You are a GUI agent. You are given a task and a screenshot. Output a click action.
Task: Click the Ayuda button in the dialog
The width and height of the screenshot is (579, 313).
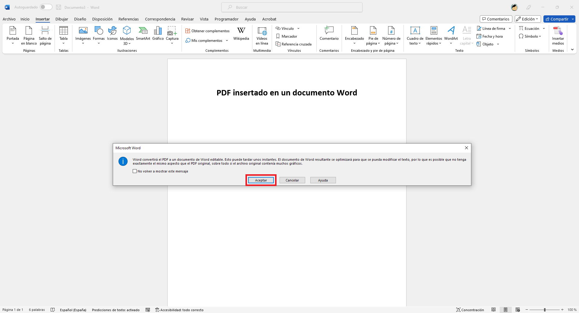(x=323, y=180)
